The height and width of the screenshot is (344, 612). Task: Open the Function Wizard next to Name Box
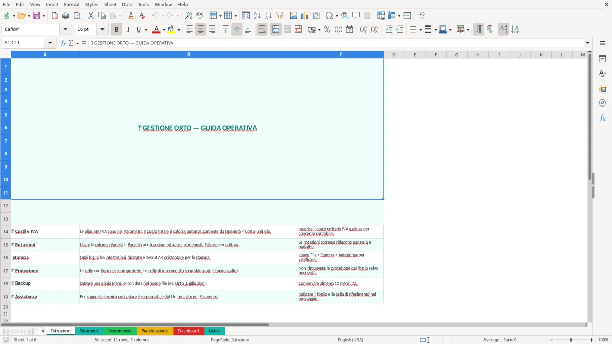coord(63,43)
